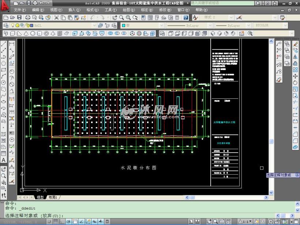The height and width of the screenshot is (225, 300).
Task: Open the 修改(M) menu
Action: click(165, 10)
